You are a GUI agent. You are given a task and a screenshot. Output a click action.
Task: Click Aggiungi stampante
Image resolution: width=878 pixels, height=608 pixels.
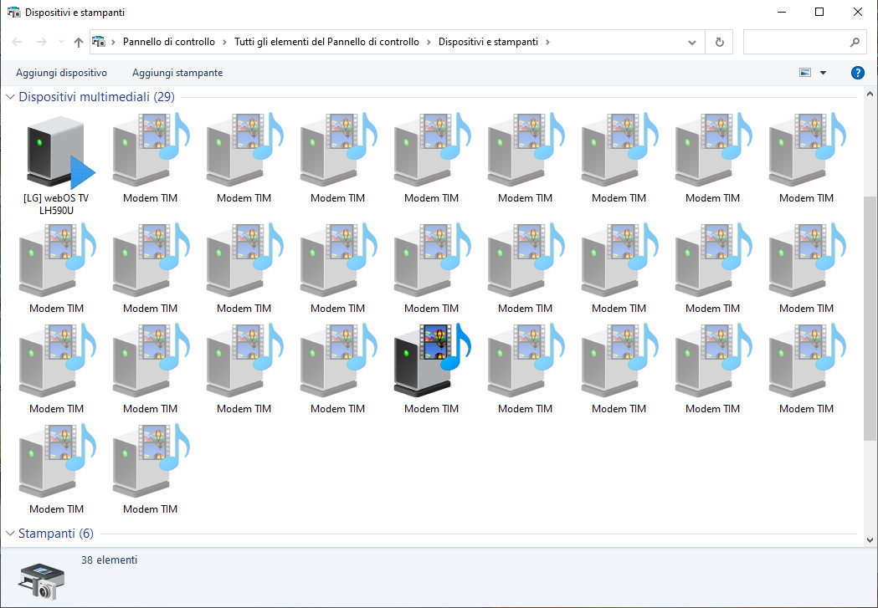(177, 73)
